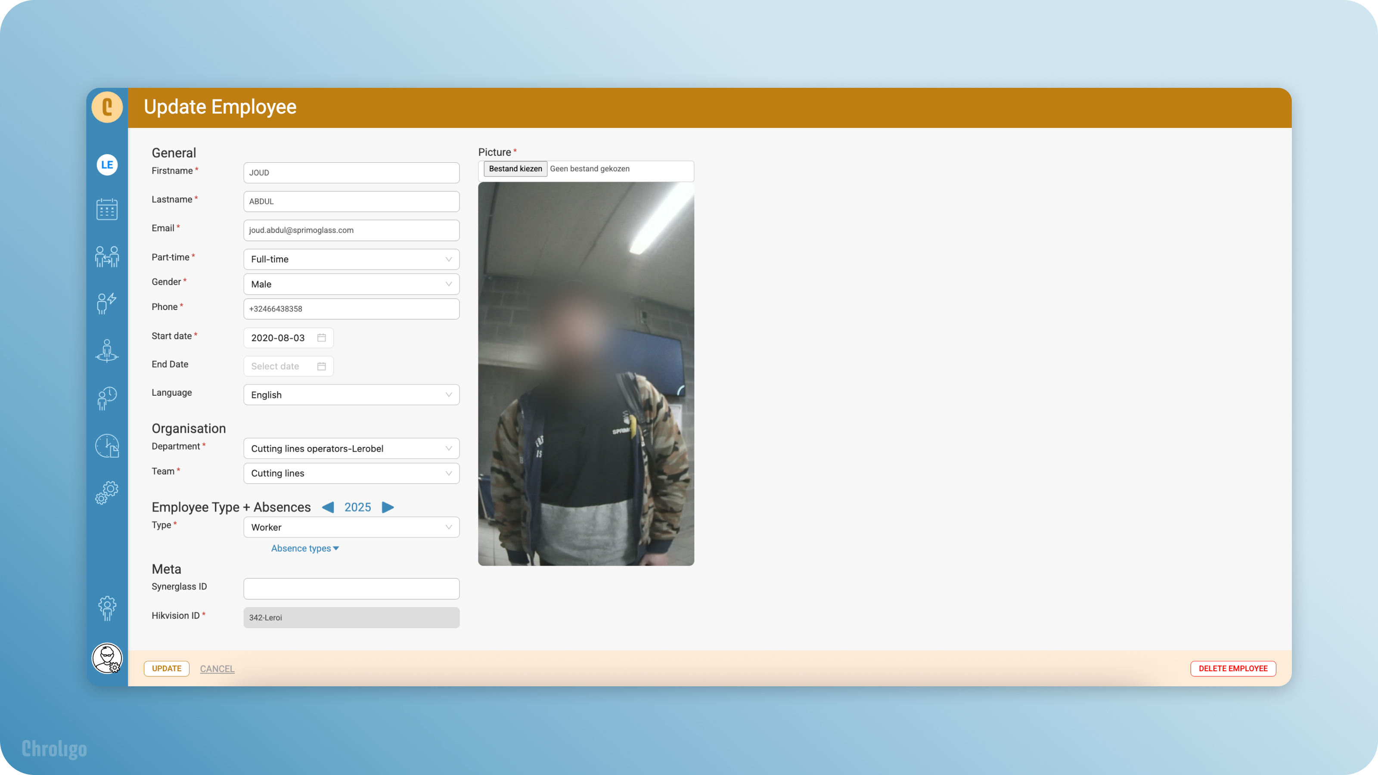Click the Chroligo logo icon
Screen dimensions: 1378x775
(x=107, y=107)
